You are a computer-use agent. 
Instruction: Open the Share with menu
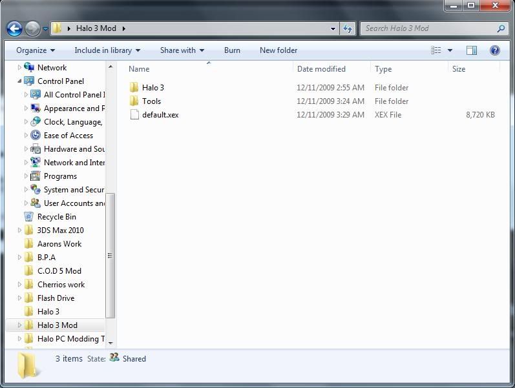point(182,50)
